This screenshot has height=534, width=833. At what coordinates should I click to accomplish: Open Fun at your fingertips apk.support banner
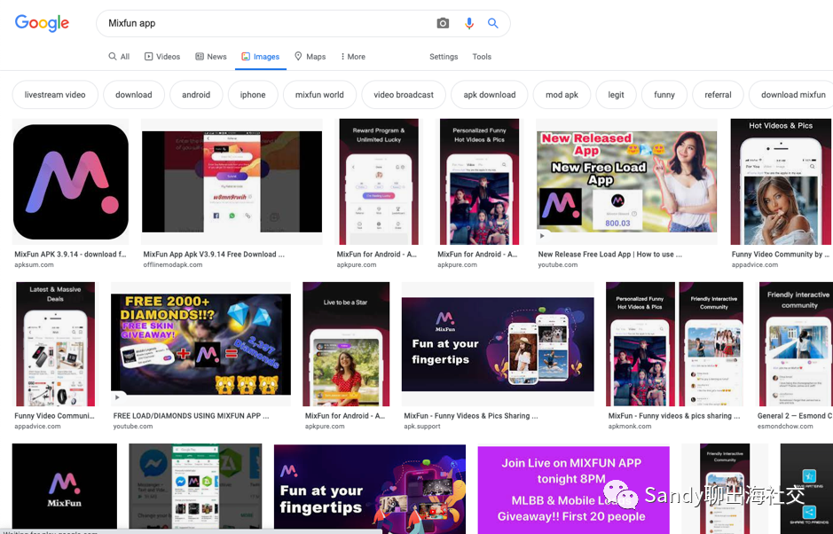point(498,344)
